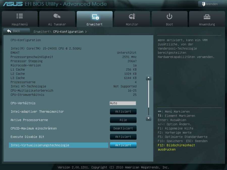Open the Monitor tab
Viewport: 227px width, 170px height.
132,19
